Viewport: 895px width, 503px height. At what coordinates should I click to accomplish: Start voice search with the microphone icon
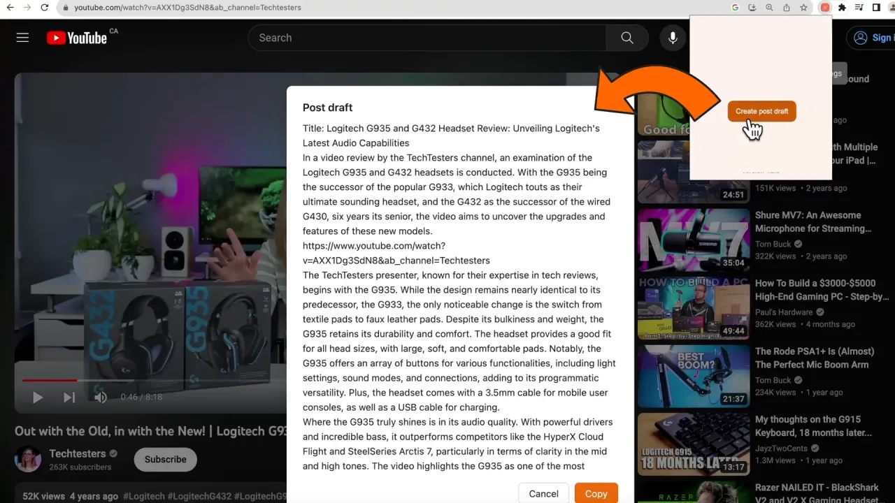tap(673, 38)
